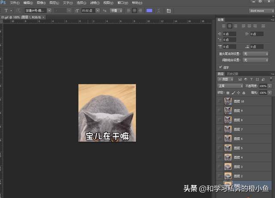Open the 间距组合设置 dropdown
Screen dimensions: 275x198
(x=256, y=60)
